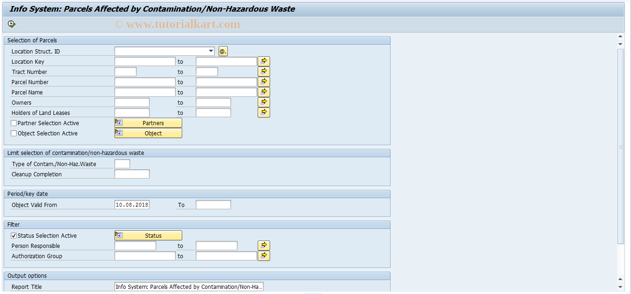Screen dimensions: 631x294
Task: Click the Limit selection of contamination group header
Action: pyautogui.click(x=197, y=153)
